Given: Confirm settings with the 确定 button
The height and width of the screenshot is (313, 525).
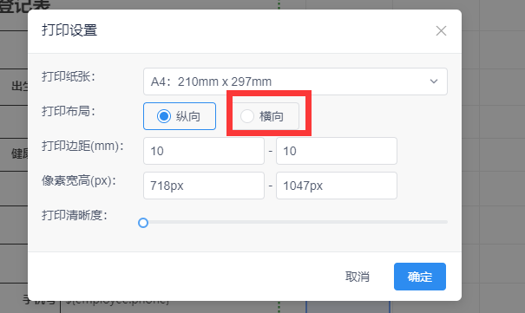Looking at the screenshot, I should (419, 277).
